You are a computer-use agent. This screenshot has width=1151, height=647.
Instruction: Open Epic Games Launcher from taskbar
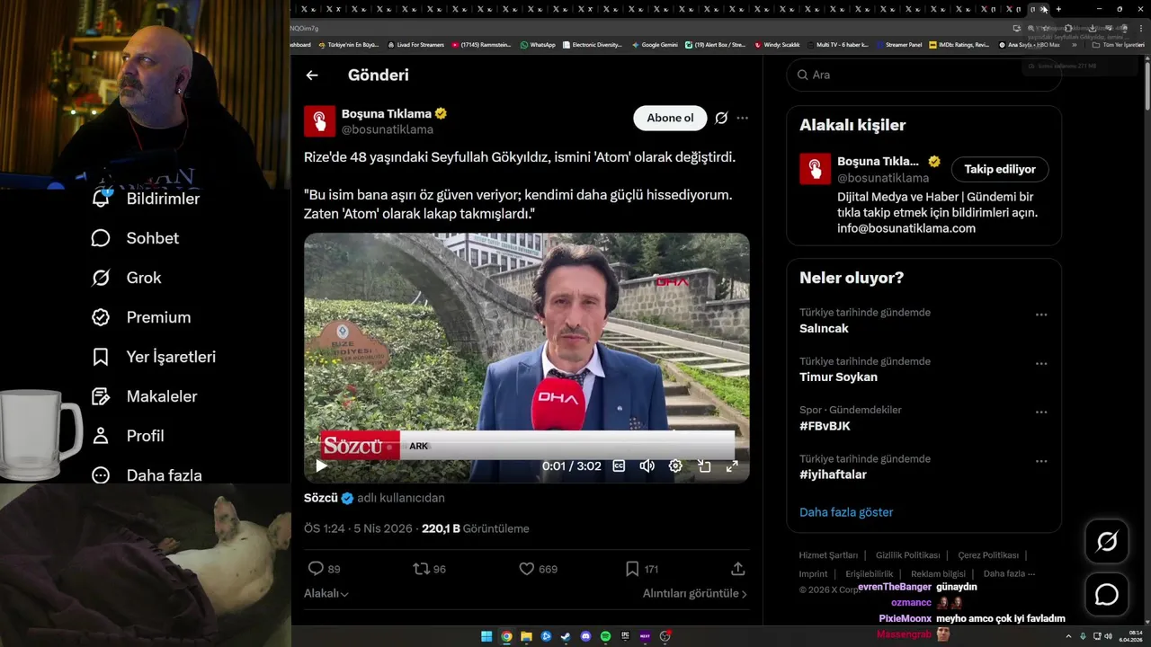(625, 636)
